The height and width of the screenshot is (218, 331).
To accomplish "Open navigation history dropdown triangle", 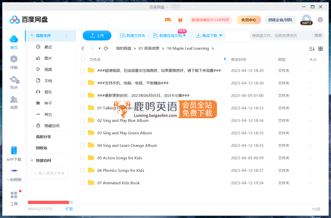I will point(100,48).
